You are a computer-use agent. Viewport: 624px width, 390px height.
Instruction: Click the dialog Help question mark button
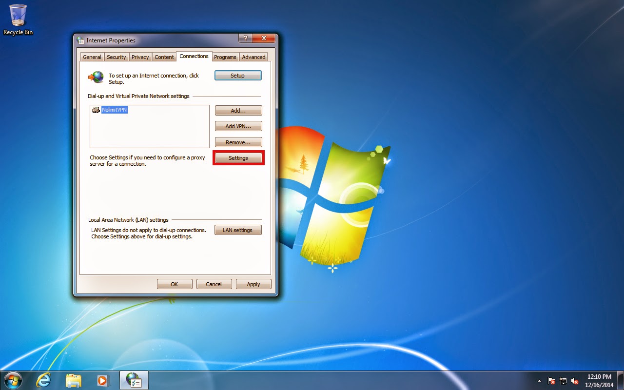(245, 38)
